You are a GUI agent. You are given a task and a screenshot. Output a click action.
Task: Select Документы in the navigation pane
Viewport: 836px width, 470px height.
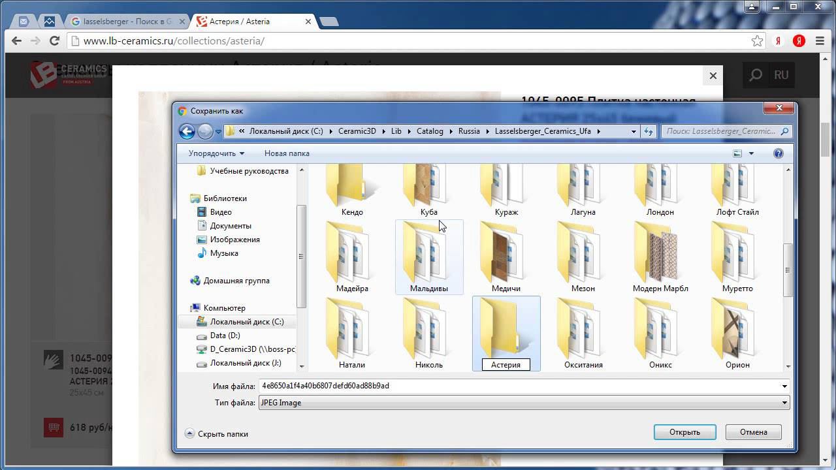(231, 226)
